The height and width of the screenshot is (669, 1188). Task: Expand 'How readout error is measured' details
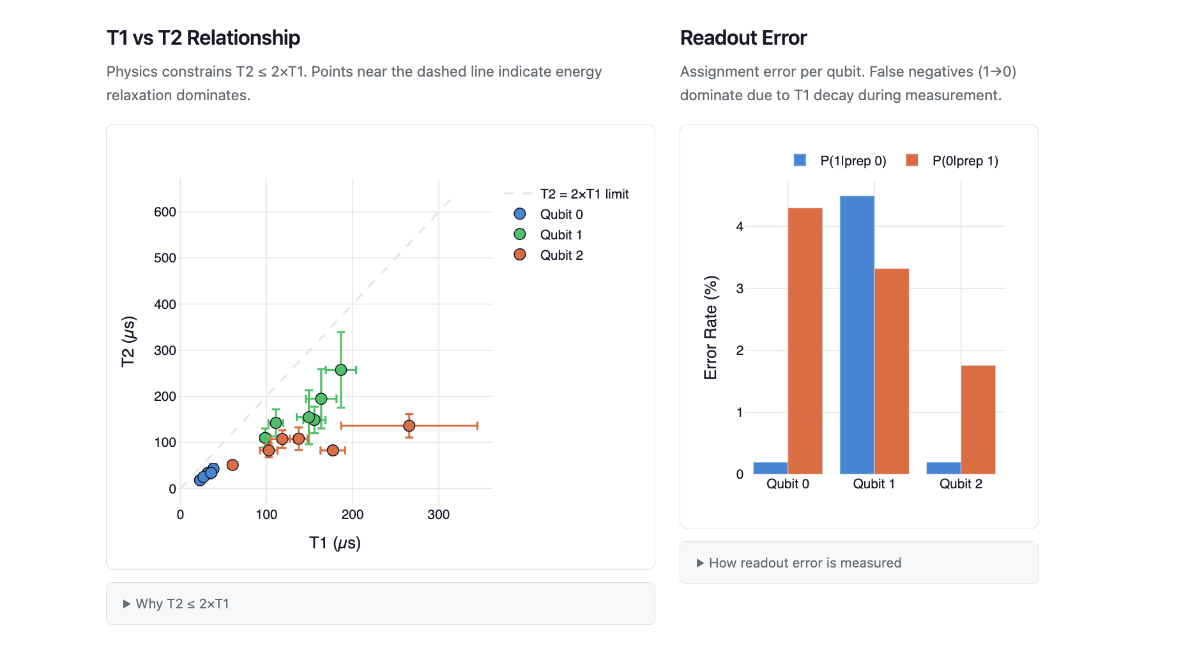coord(805,563)
